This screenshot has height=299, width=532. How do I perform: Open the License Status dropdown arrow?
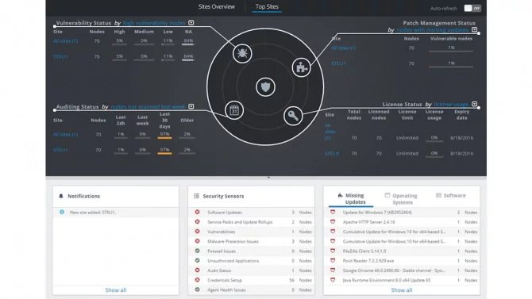click(474, 104)
